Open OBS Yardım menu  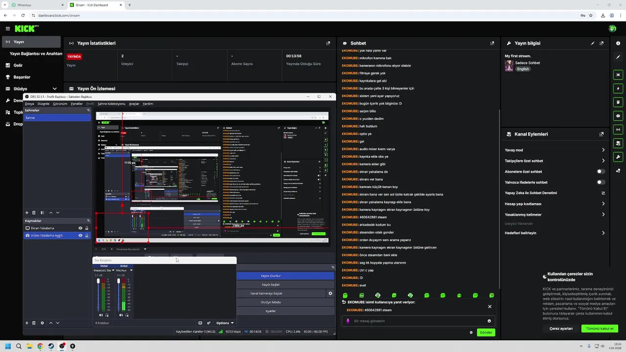click(148, 104)
